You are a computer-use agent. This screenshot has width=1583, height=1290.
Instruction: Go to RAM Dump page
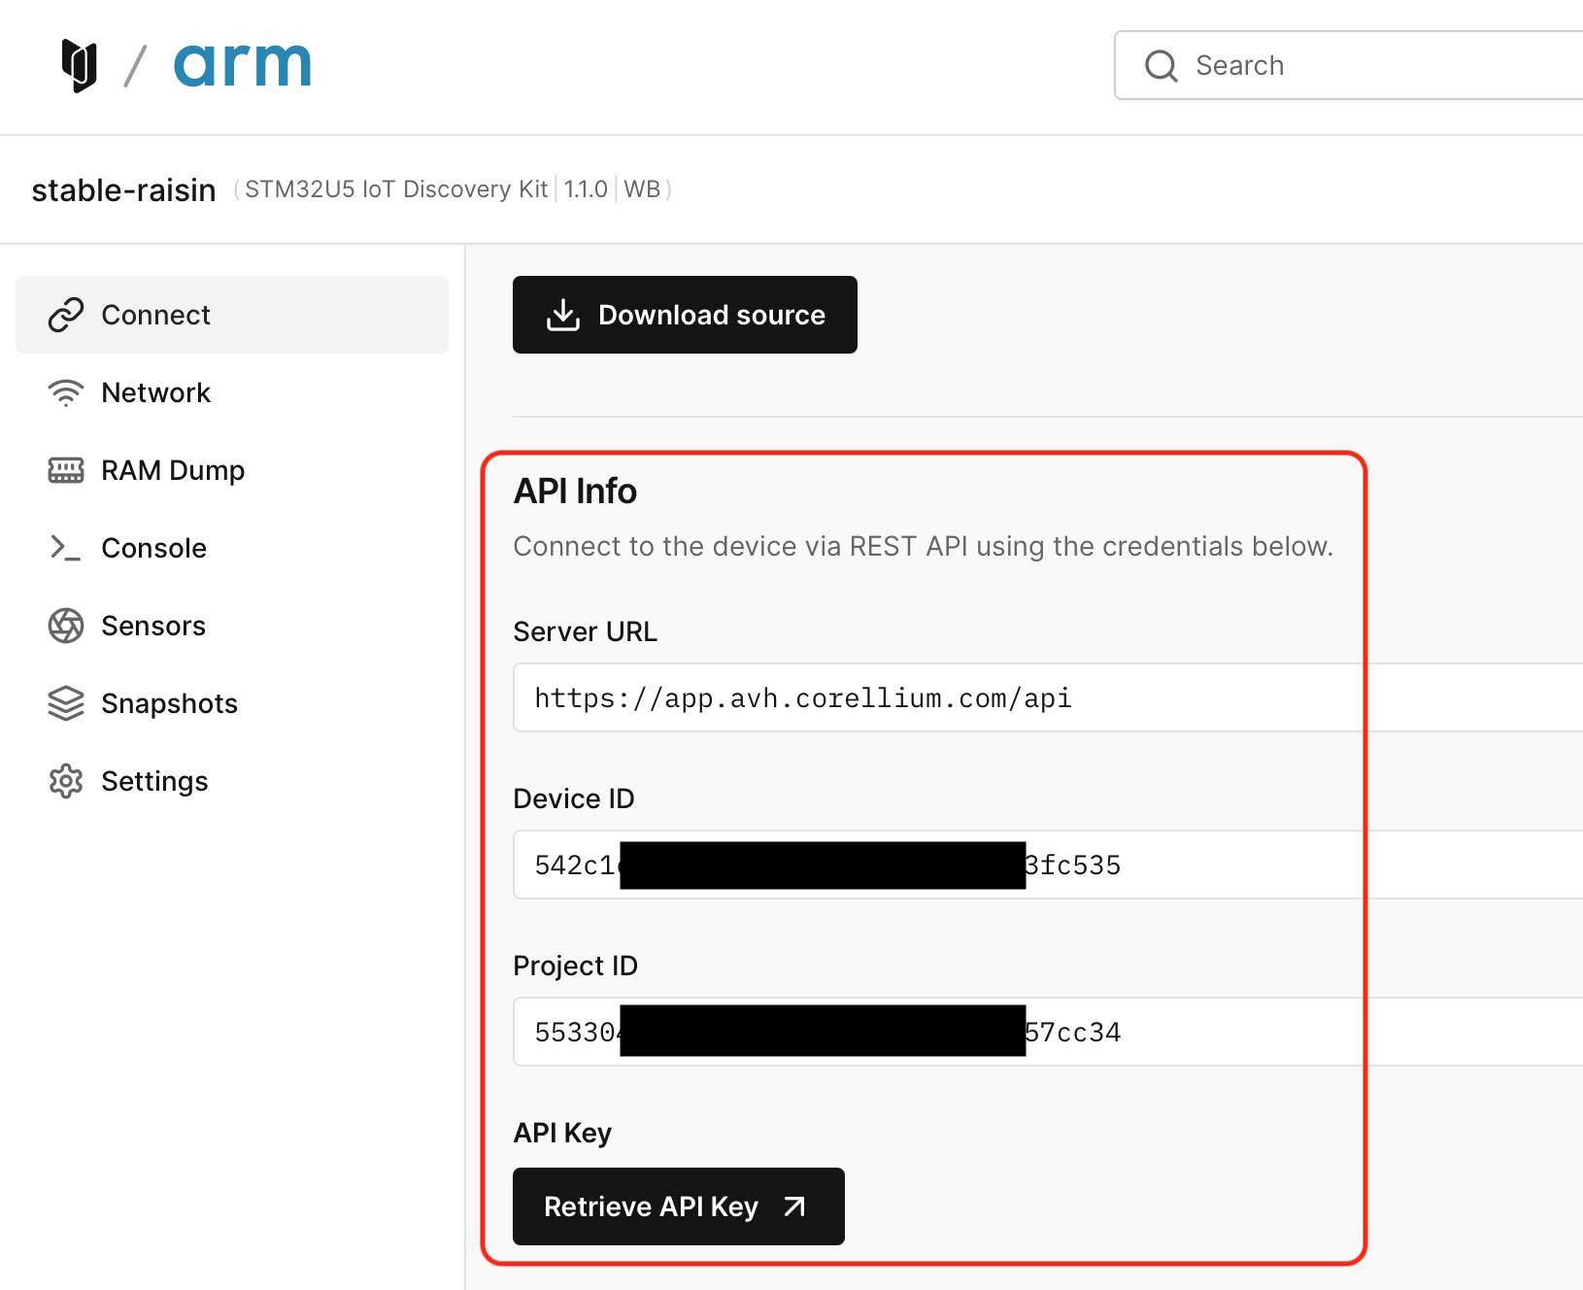232,470
